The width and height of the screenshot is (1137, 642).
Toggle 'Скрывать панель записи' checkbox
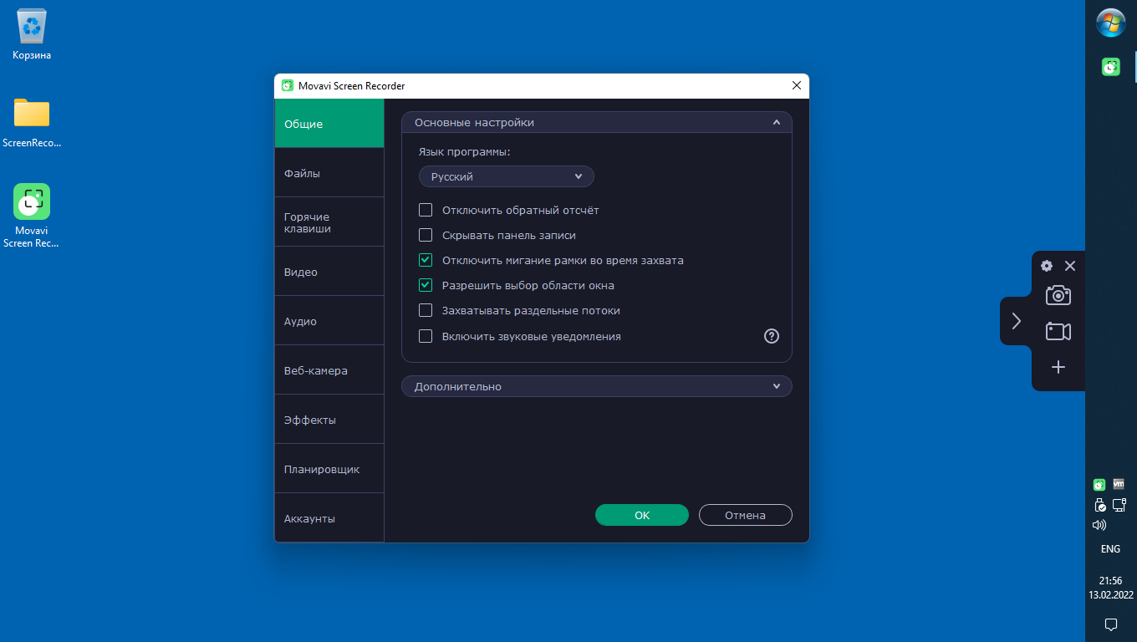coord(426,235)
